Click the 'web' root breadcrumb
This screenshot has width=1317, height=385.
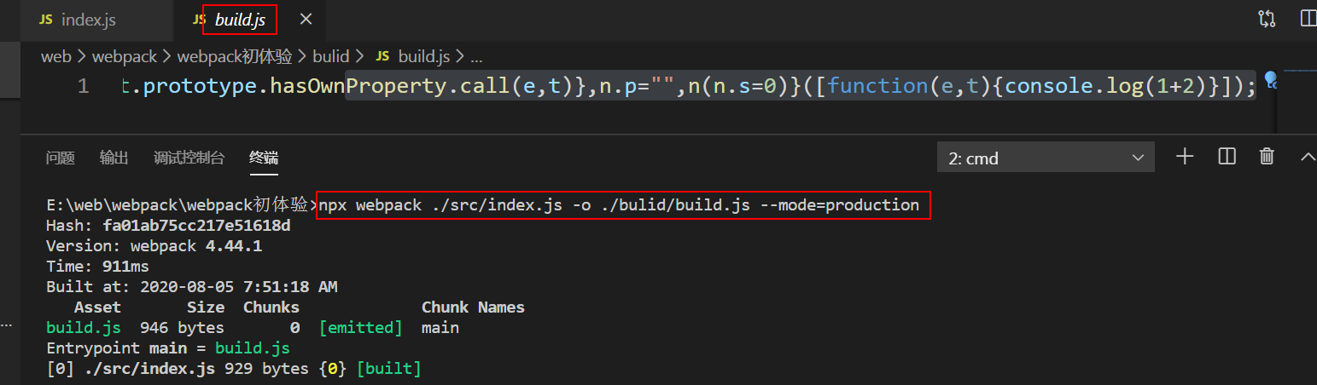click(x=56, y=56)
